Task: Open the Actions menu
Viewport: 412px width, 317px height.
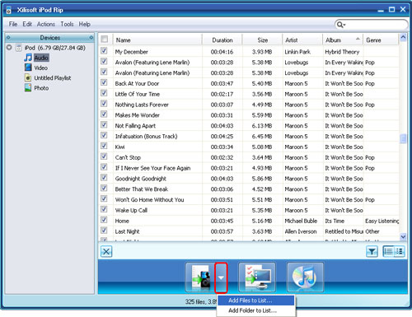Action: pyautogui.click(x=46, y=24)
